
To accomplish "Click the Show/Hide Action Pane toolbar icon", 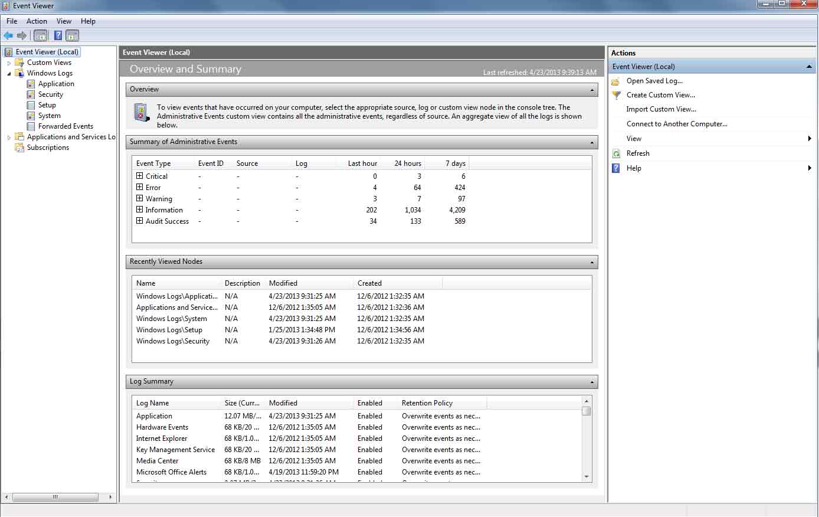I will [x=72, y=35].
